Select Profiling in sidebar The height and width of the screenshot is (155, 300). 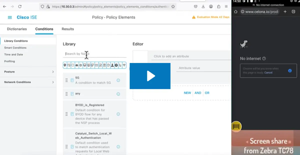(x=9, y=61)
